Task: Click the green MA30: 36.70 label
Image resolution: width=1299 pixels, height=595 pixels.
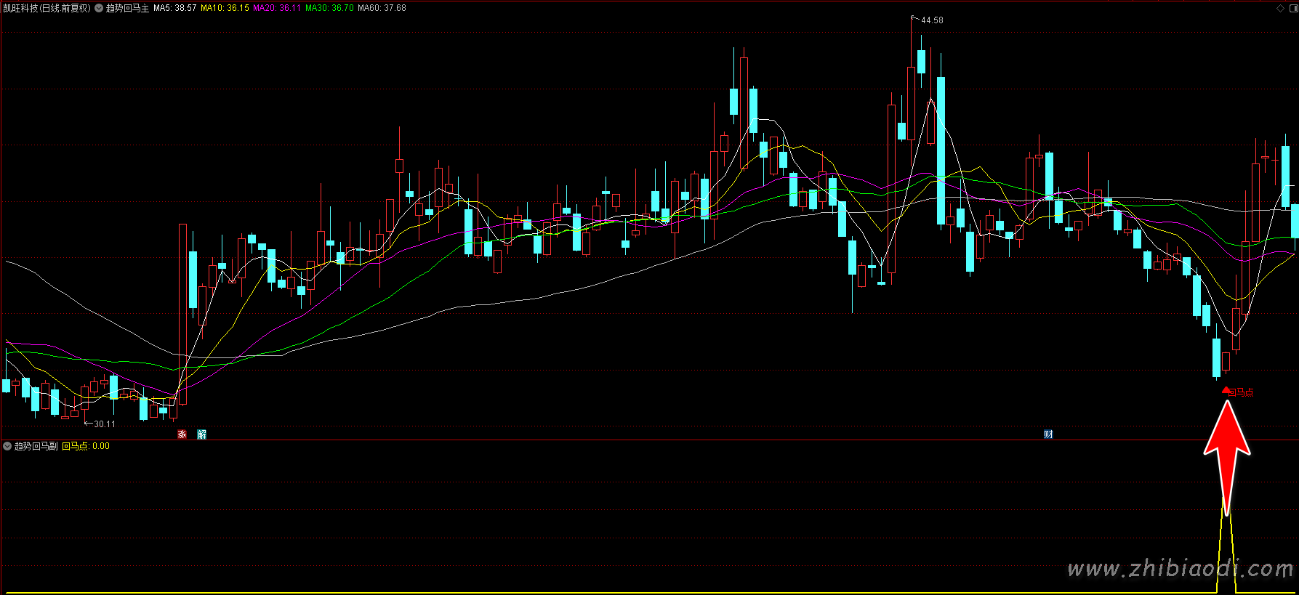Action: (x=329, y=8)
